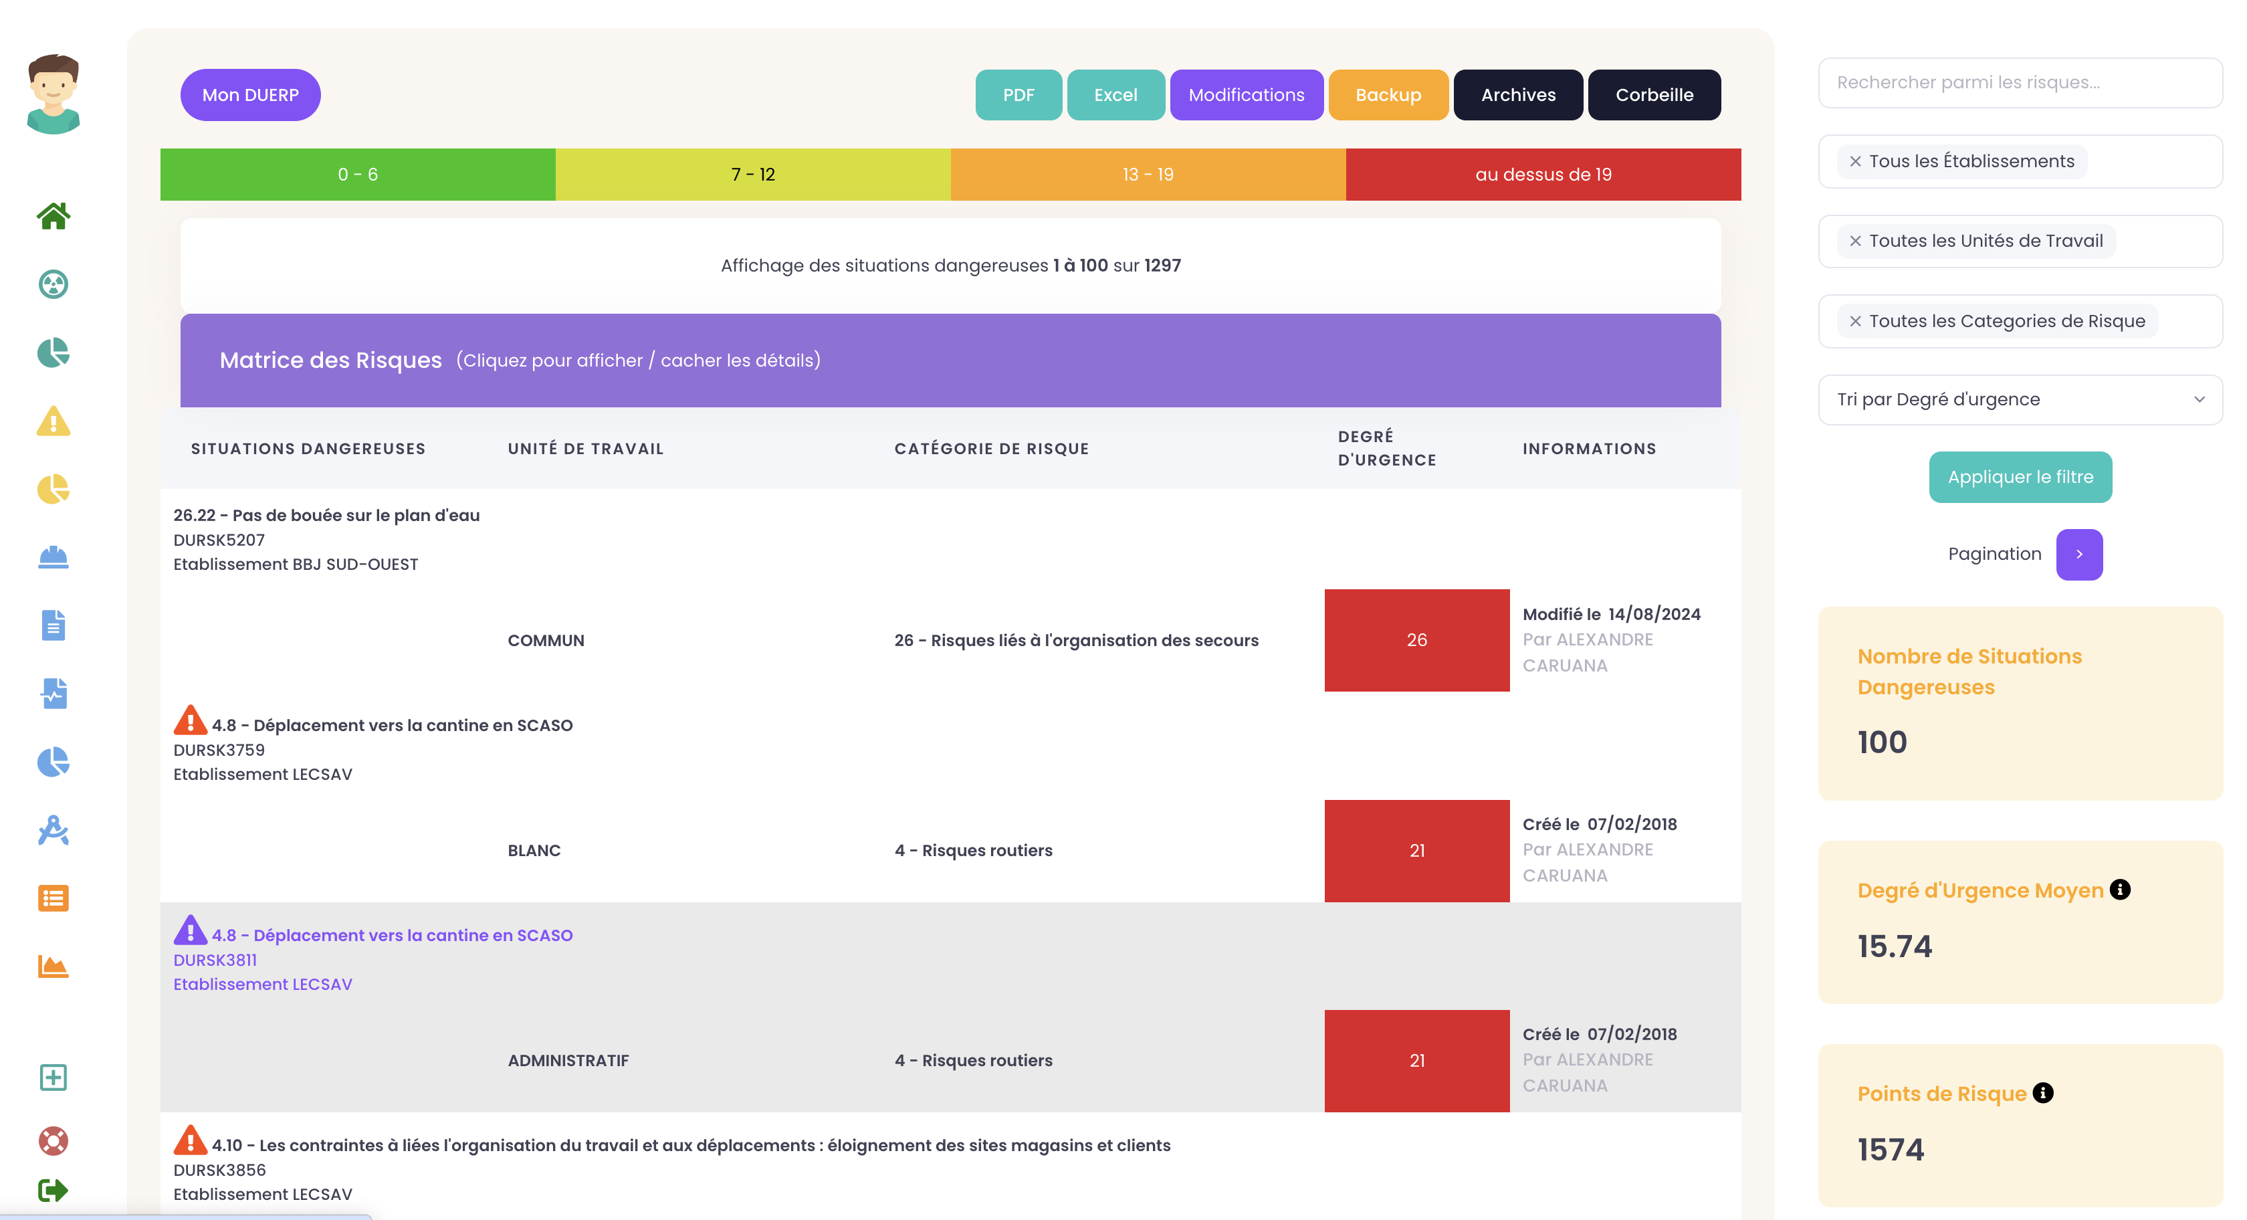Click the Degré d'Urgence column header
The image size is (2247, 1220).
click(x=1387, y=447)
